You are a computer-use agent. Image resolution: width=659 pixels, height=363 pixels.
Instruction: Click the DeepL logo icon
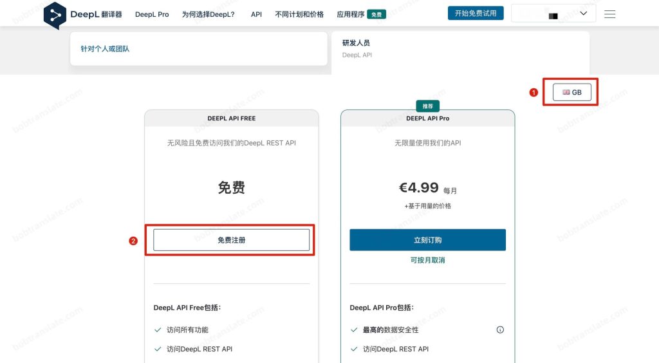pos(55,15)
